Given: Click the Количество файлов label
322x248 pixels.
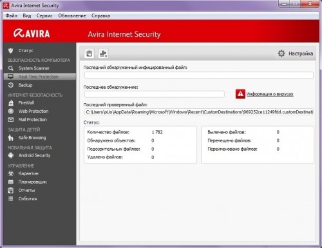Looking at the screenshot, I should [x=108, y=132].
